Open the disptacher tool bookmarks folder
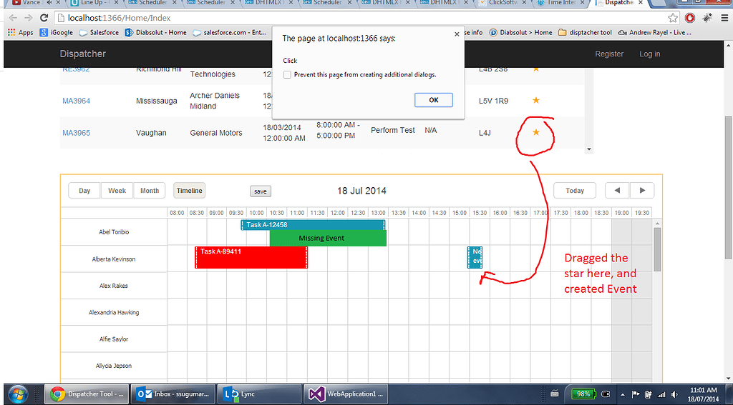 (586, 33)
